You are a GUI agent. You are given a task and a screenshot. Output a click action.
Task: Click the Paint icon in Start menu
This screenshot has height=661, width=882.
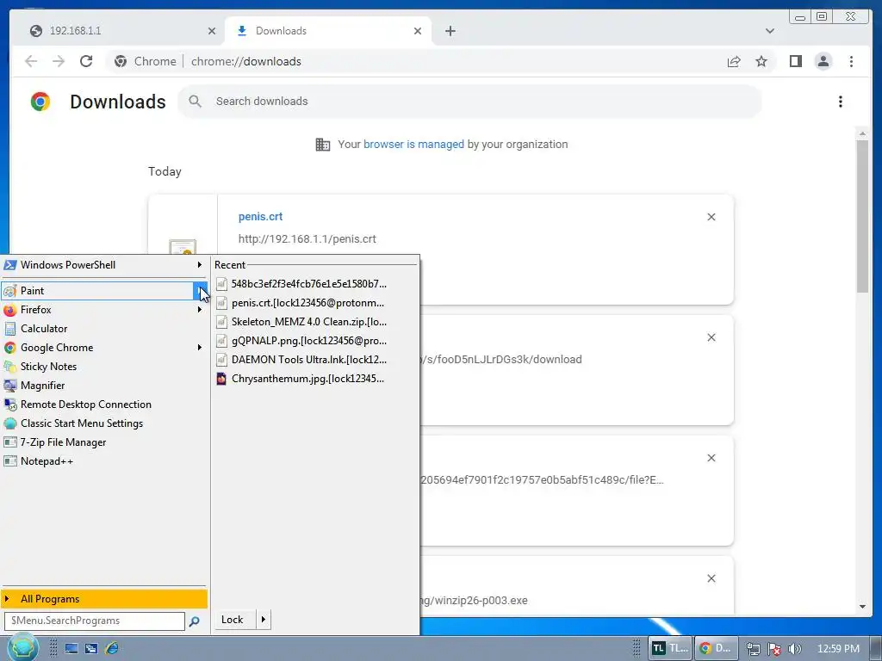tap(10, 291)
